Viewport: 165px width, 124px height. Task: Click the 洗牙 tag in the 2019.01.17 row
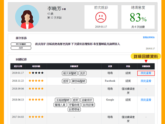click(x=82, y=73)
